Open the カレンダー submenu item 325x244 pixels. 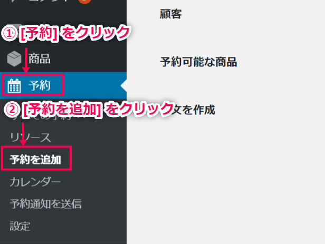tap(35, 182)
